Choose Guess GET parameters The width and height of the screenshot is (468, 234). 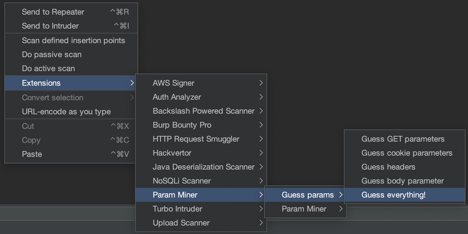point(405,139)
